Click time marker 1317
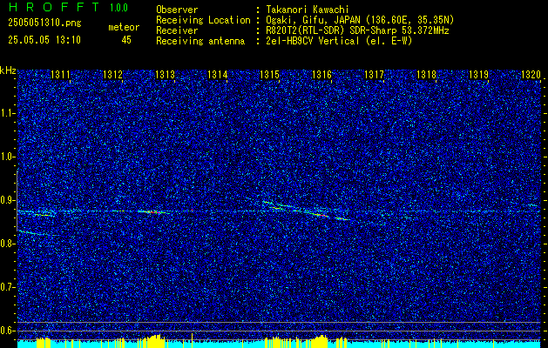 (374, 74)
